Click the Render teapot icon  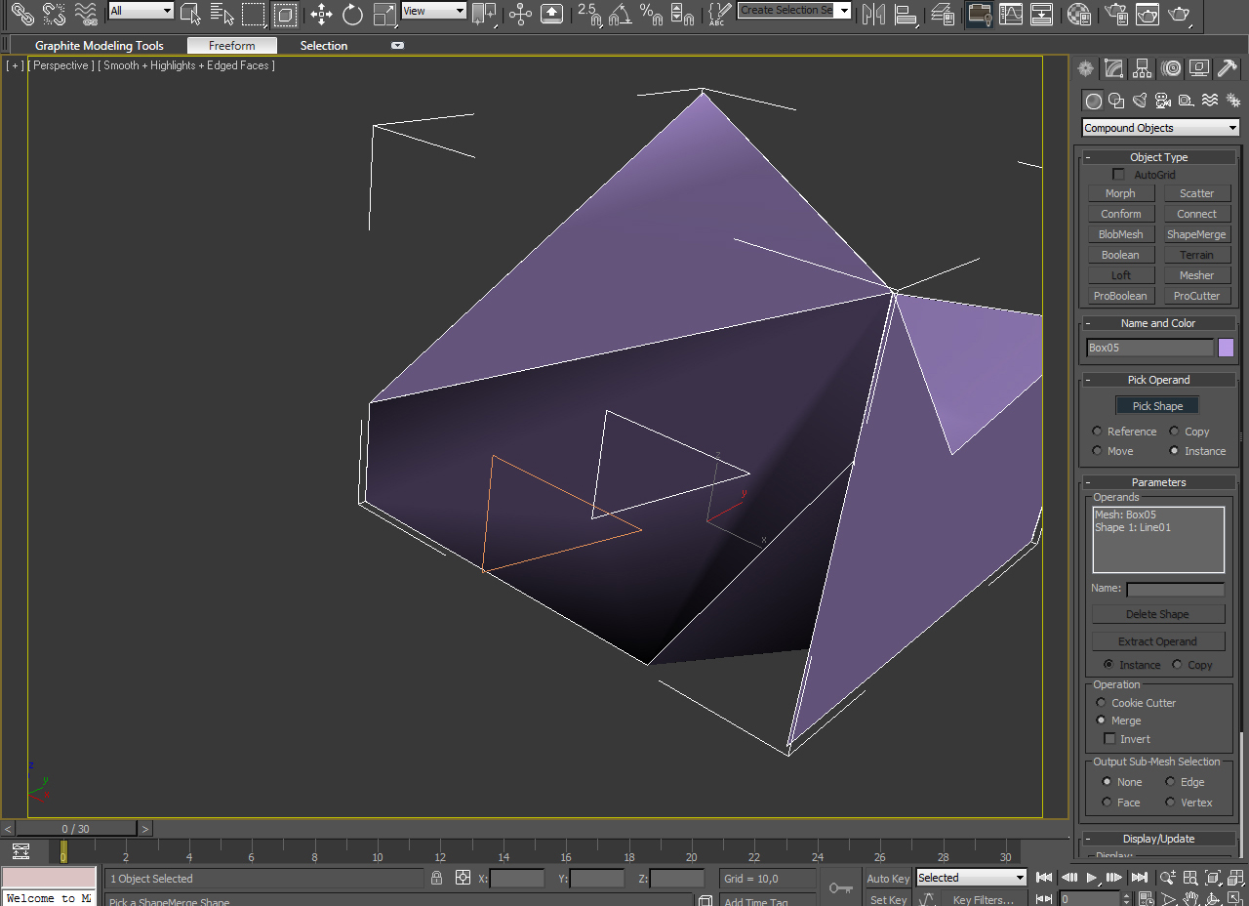[1180, 14]
